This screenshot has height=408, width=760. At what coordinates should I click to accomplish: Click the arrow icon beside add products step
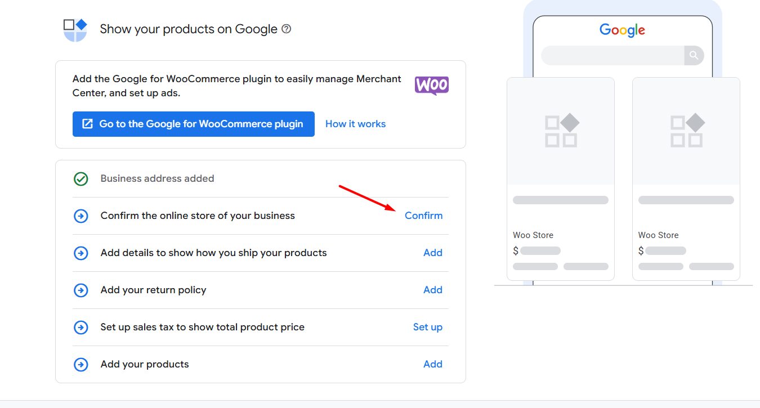coord(81,364)
